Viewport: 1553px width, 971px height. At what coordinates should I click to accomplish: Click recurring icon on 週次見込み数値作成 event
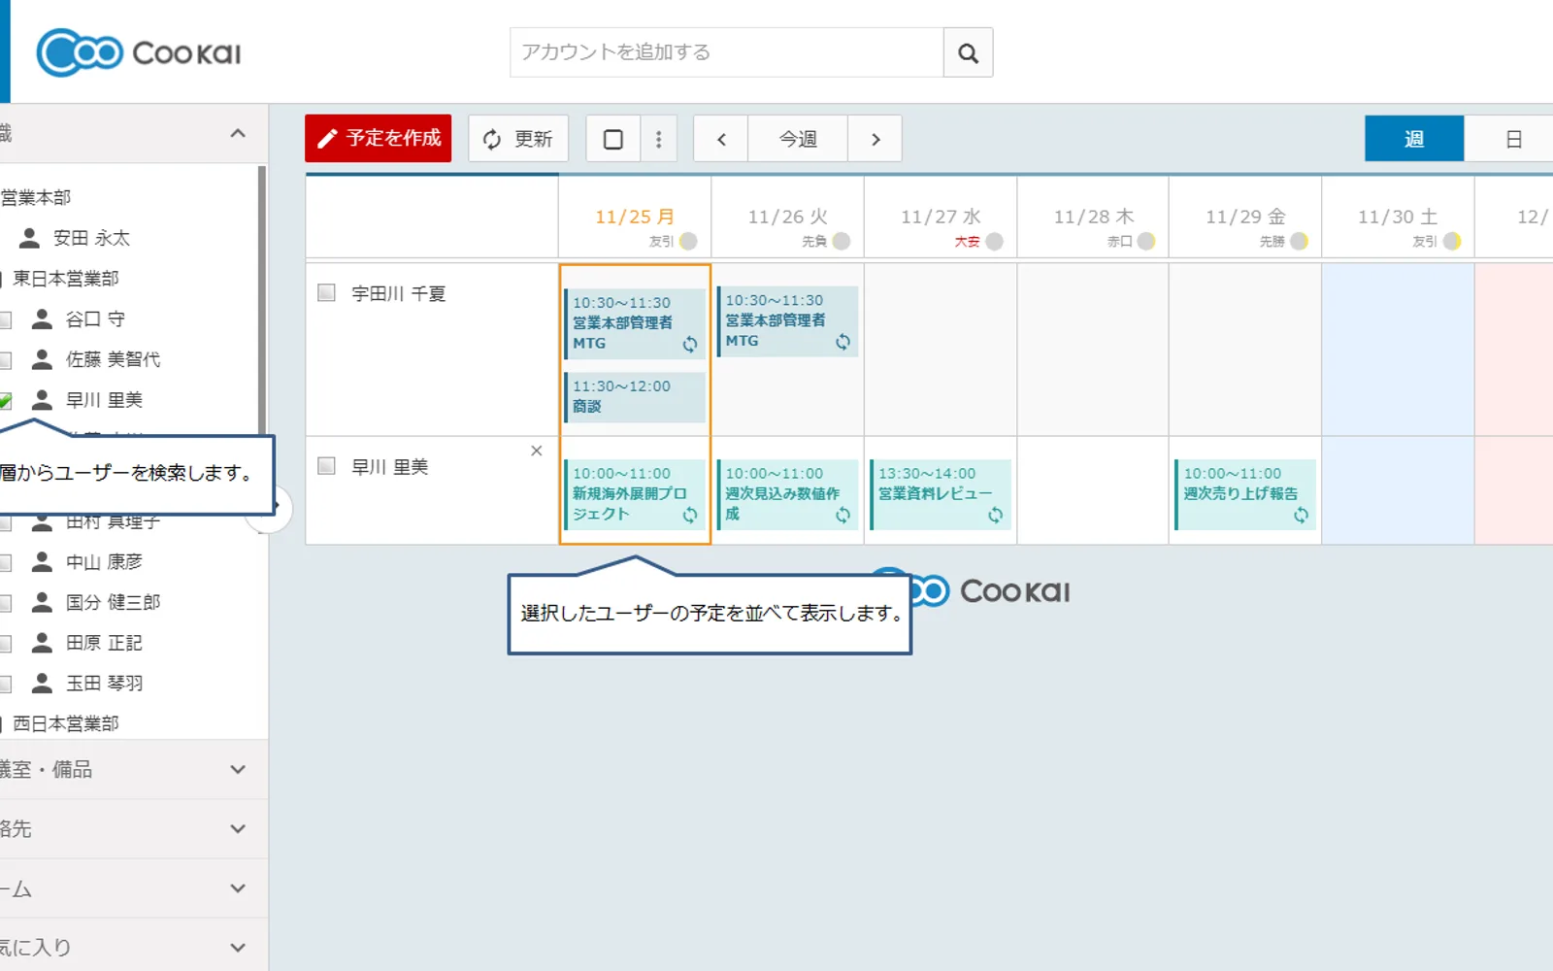point(843,515)
